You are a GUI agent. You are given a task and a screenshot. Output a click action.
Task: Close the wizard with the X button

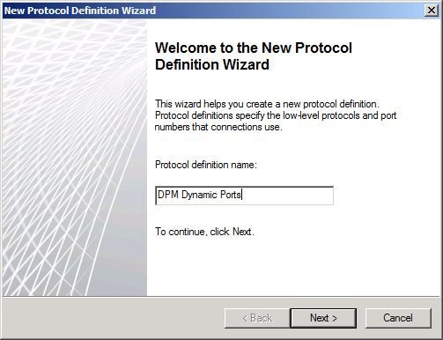coord(432,11)
